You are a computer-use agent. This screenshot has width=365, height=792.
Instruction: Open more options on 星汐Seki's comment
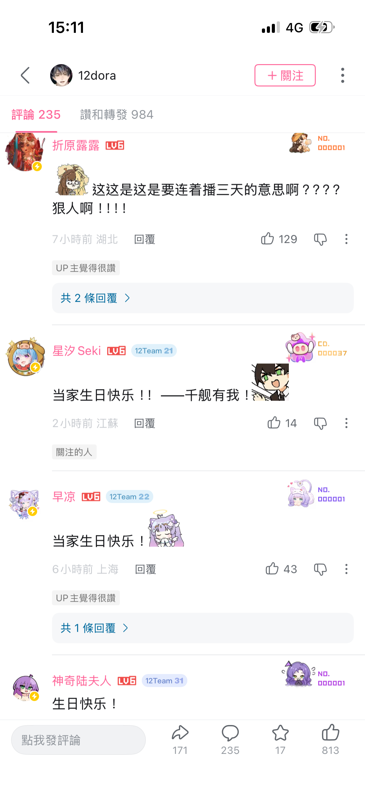tap(346, 423)
